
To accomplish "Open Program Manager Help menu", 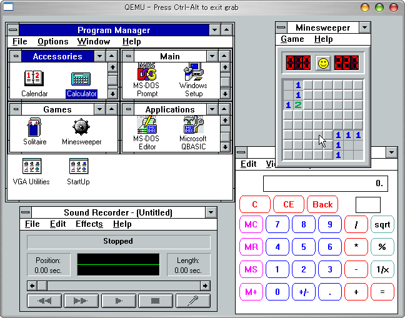I will point(131,42).
